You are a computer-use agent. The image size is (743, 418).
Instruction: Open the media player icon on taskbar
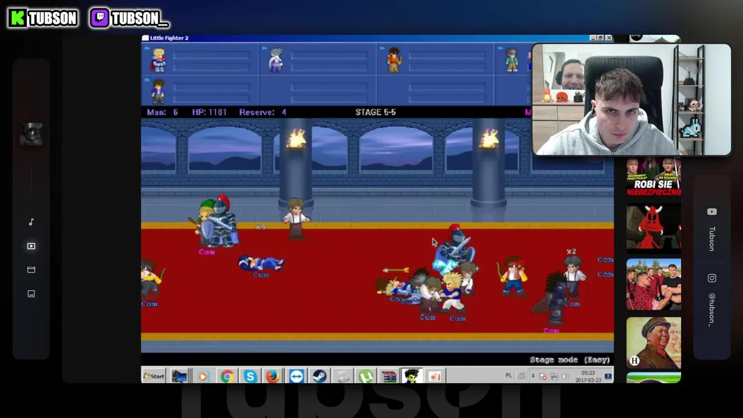[203, 377]
